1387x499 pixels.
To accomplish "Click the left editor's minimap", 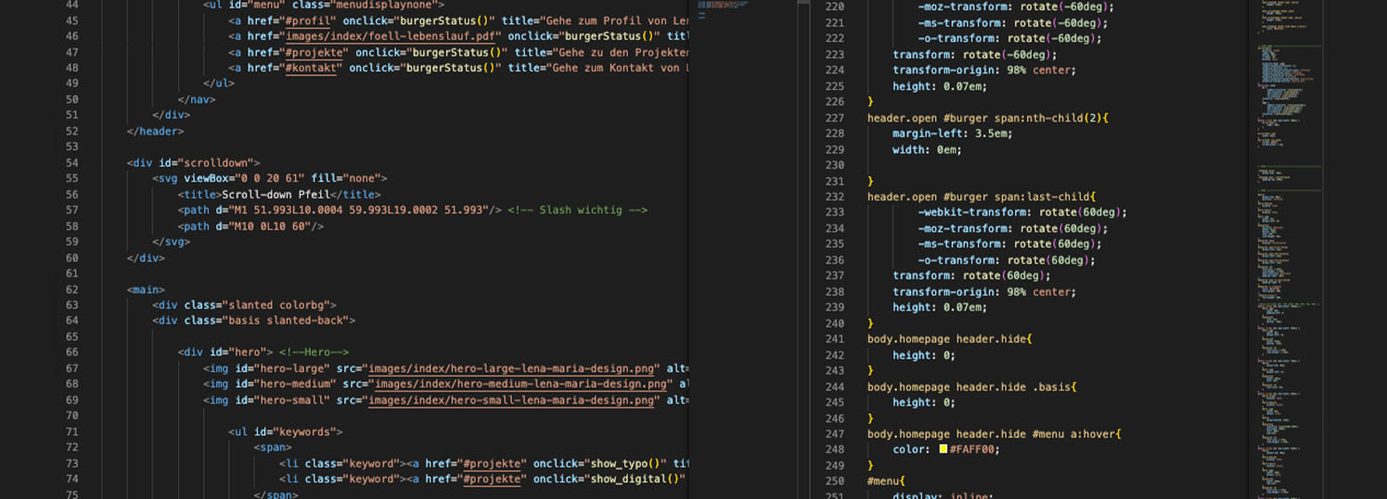I will pos(724,9).
